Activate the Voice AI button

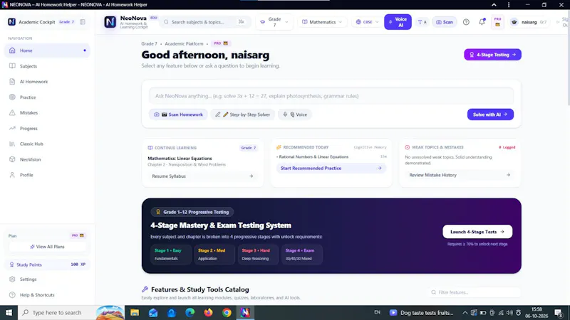[398, 22]
